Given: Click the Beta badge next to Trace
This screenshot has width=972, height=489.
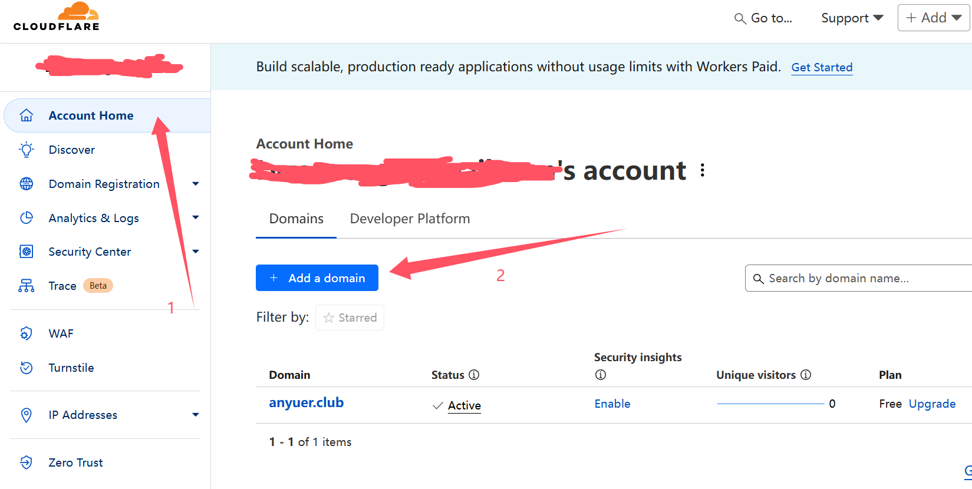Looking at the screenshot, I should [98, 286].
